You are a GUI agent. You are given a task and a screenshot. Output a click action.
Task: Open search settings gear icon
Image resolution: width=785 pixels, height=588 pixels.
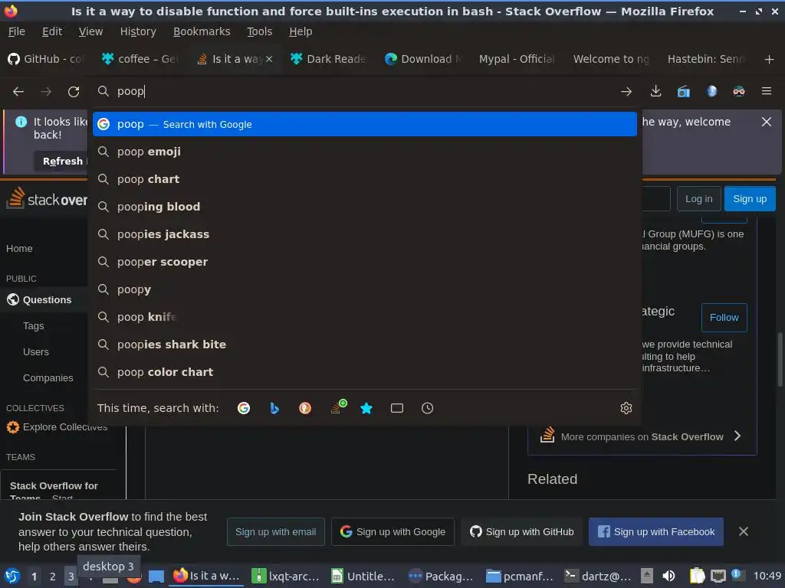coord(626,408)
